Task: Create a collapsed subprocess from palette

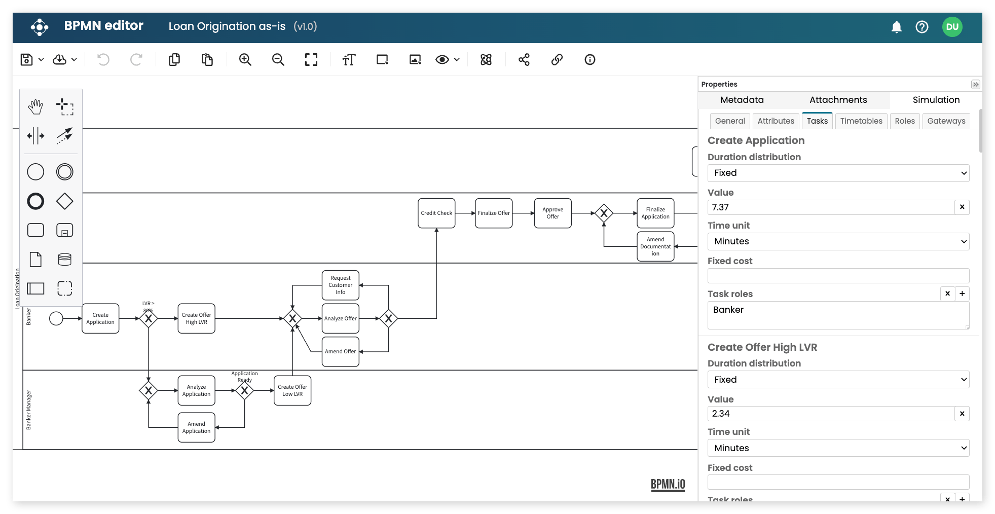Action: pyautogui.click(x=65, y=230)
